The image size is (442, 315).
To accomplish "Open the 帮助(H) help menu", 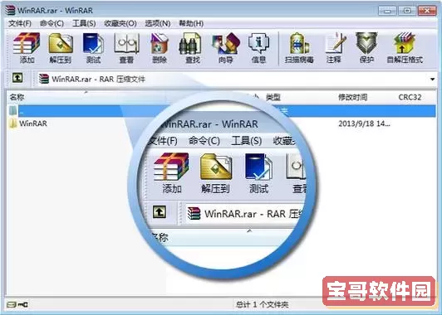I will (191, 23).
